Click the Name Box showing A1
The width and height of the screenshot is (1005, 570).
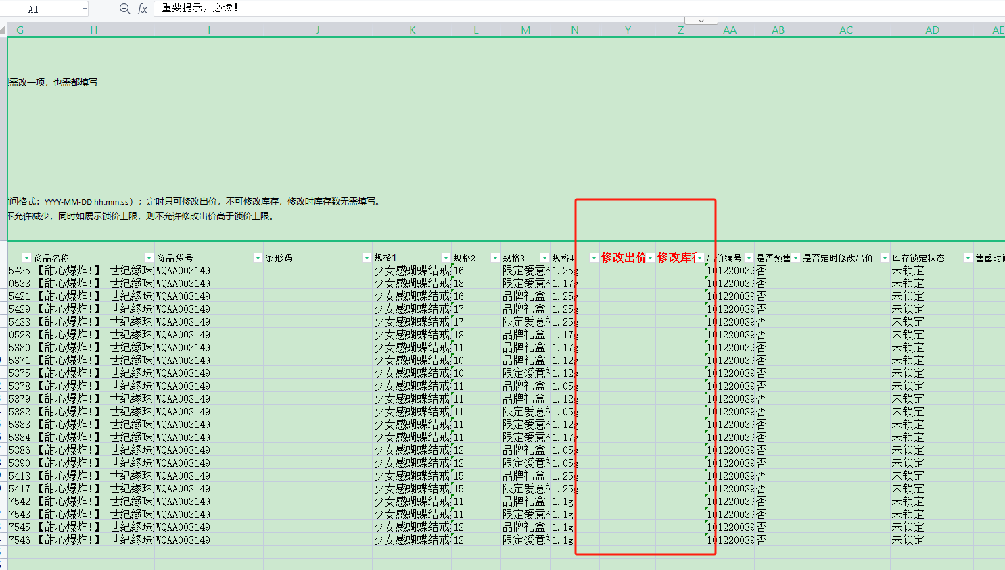[x=41, y=9]
